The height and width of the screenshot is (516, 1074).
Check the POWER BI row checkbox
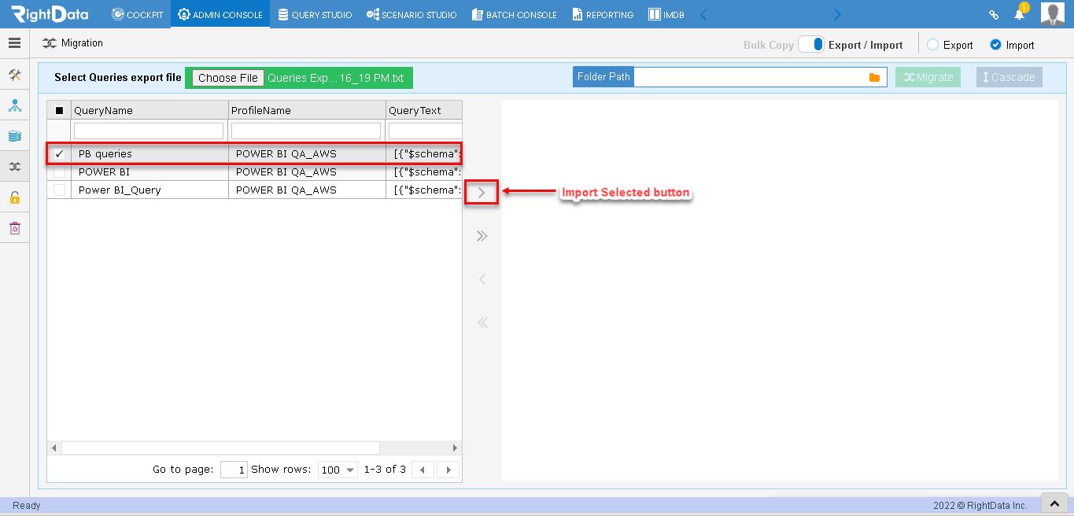point(59,171)
